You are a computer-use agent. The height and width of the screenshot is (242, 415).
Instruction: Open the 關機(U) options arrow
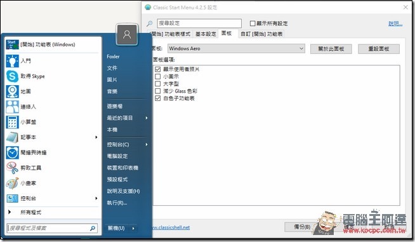(x=133, y=228)
